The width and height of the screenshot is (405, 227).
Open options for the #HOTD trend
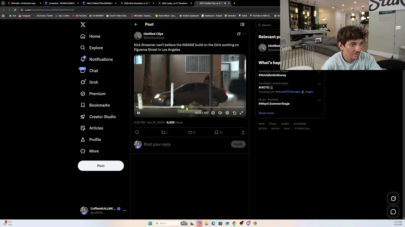tap(319, 84)
